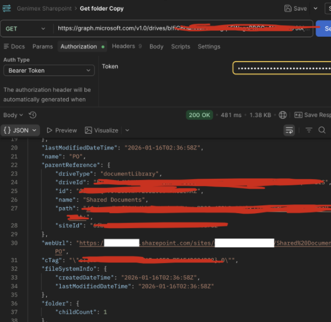Open the Settings tab
The height and width of the screenshot is (322, 331).
click(x=209, y=47)
